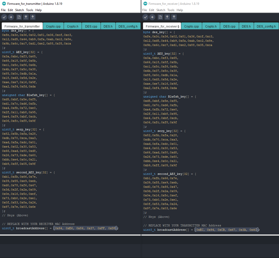Image resolution: width=279 pixels, height=258 pixels.
Task: Switch to Crypto.cpp tab in receiver
Action: [192, 26]
